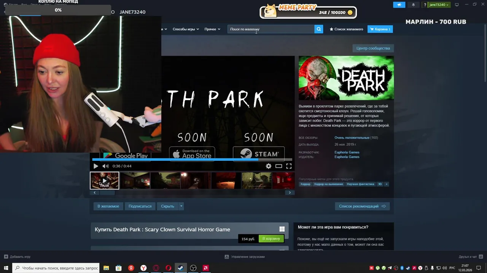
Task: Focus the Поиск по магазину search field
Action: click(x=271, y=29)
